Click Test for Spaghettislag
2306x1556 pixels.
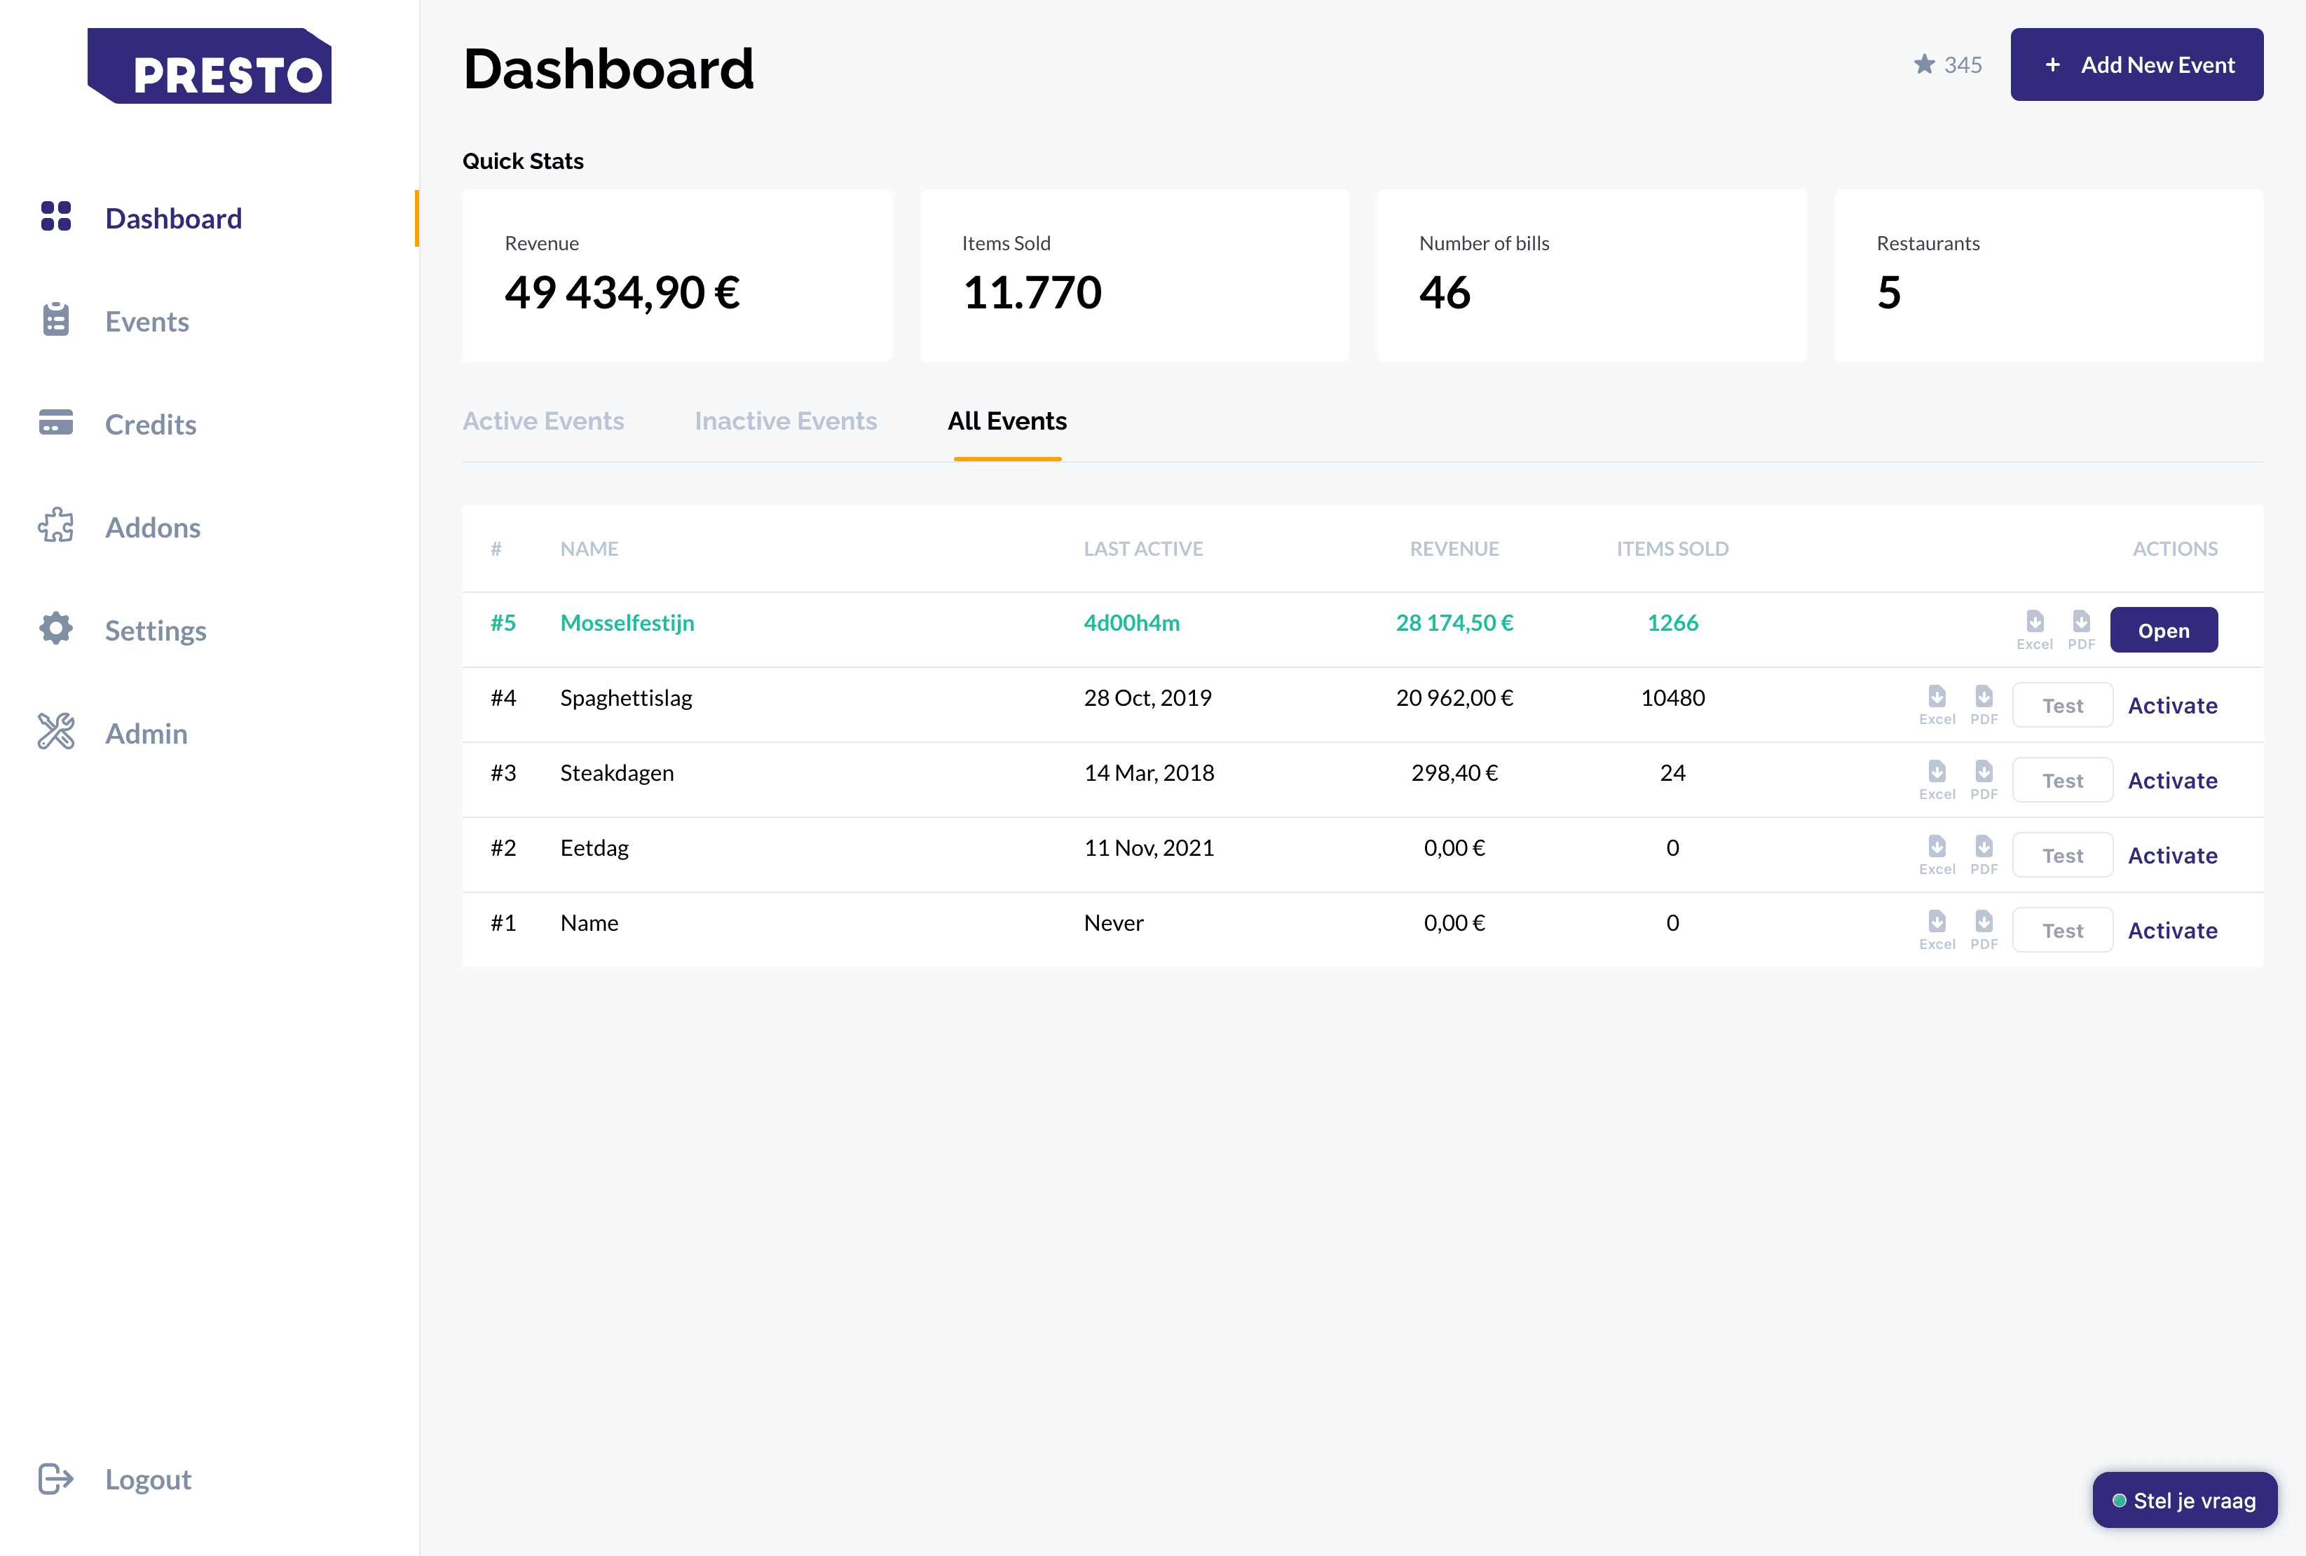tap(2062, 704)
